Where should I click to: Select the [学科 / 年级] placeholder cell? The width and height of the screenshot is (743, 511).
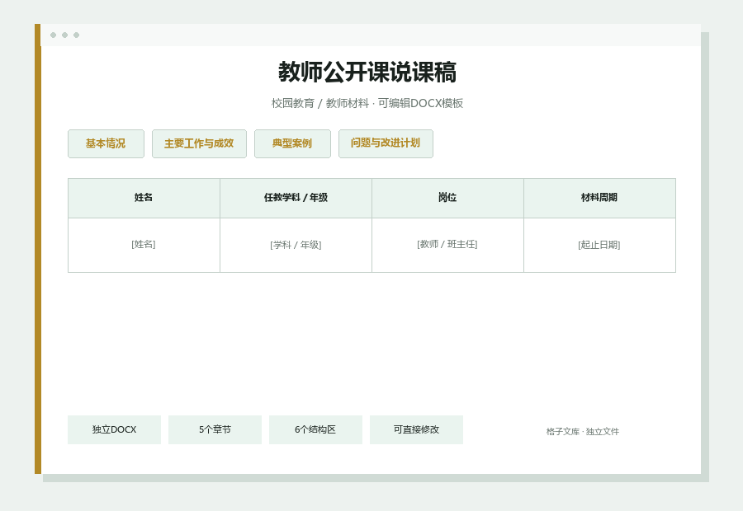(296, 245)
